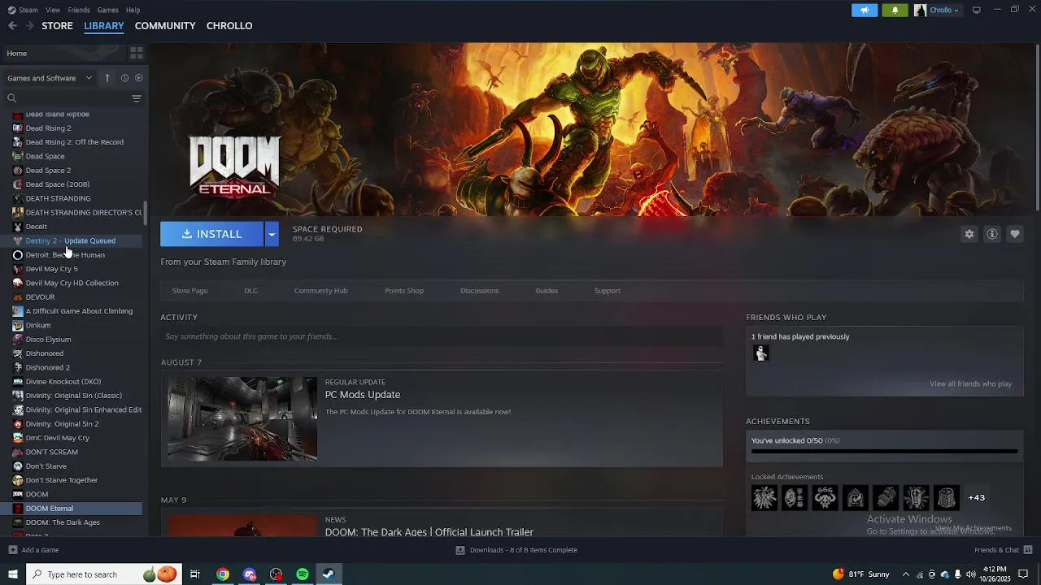Screen dimensions: 1041x585
Task: Open the DLC link
Action: click(x=250, y=291)
